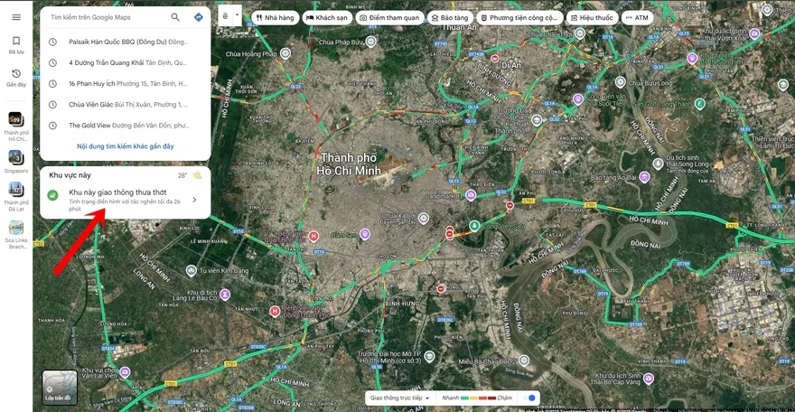Toggle the live traffic layer switch

(530, 398)
